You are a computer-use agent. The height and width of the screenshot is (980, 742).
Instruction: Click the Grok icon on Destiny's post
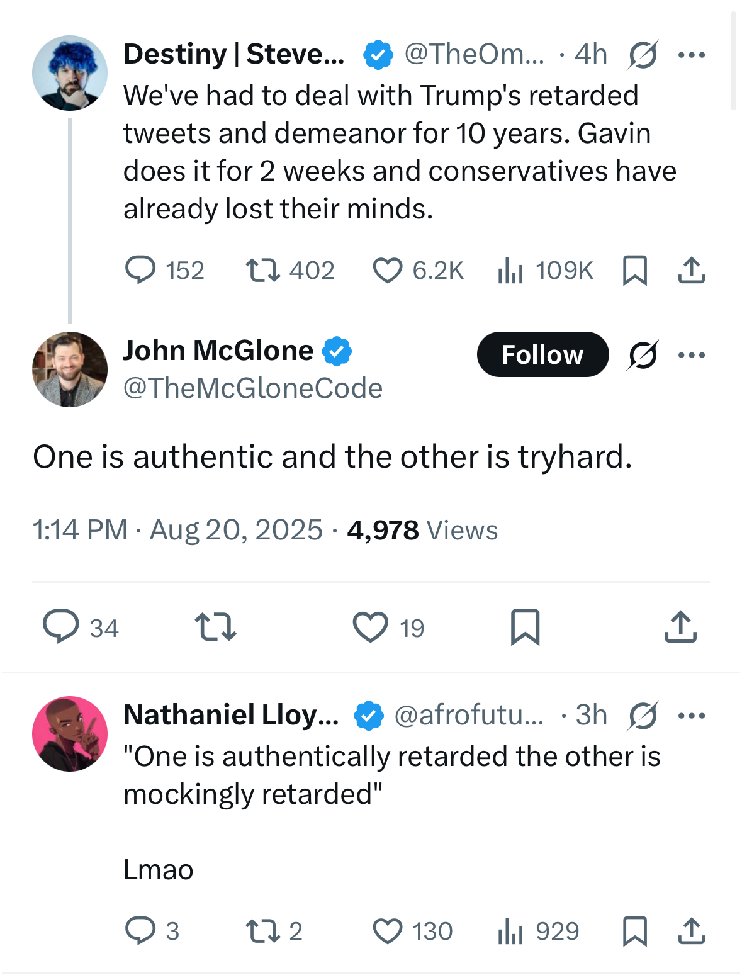pos(643,55)
